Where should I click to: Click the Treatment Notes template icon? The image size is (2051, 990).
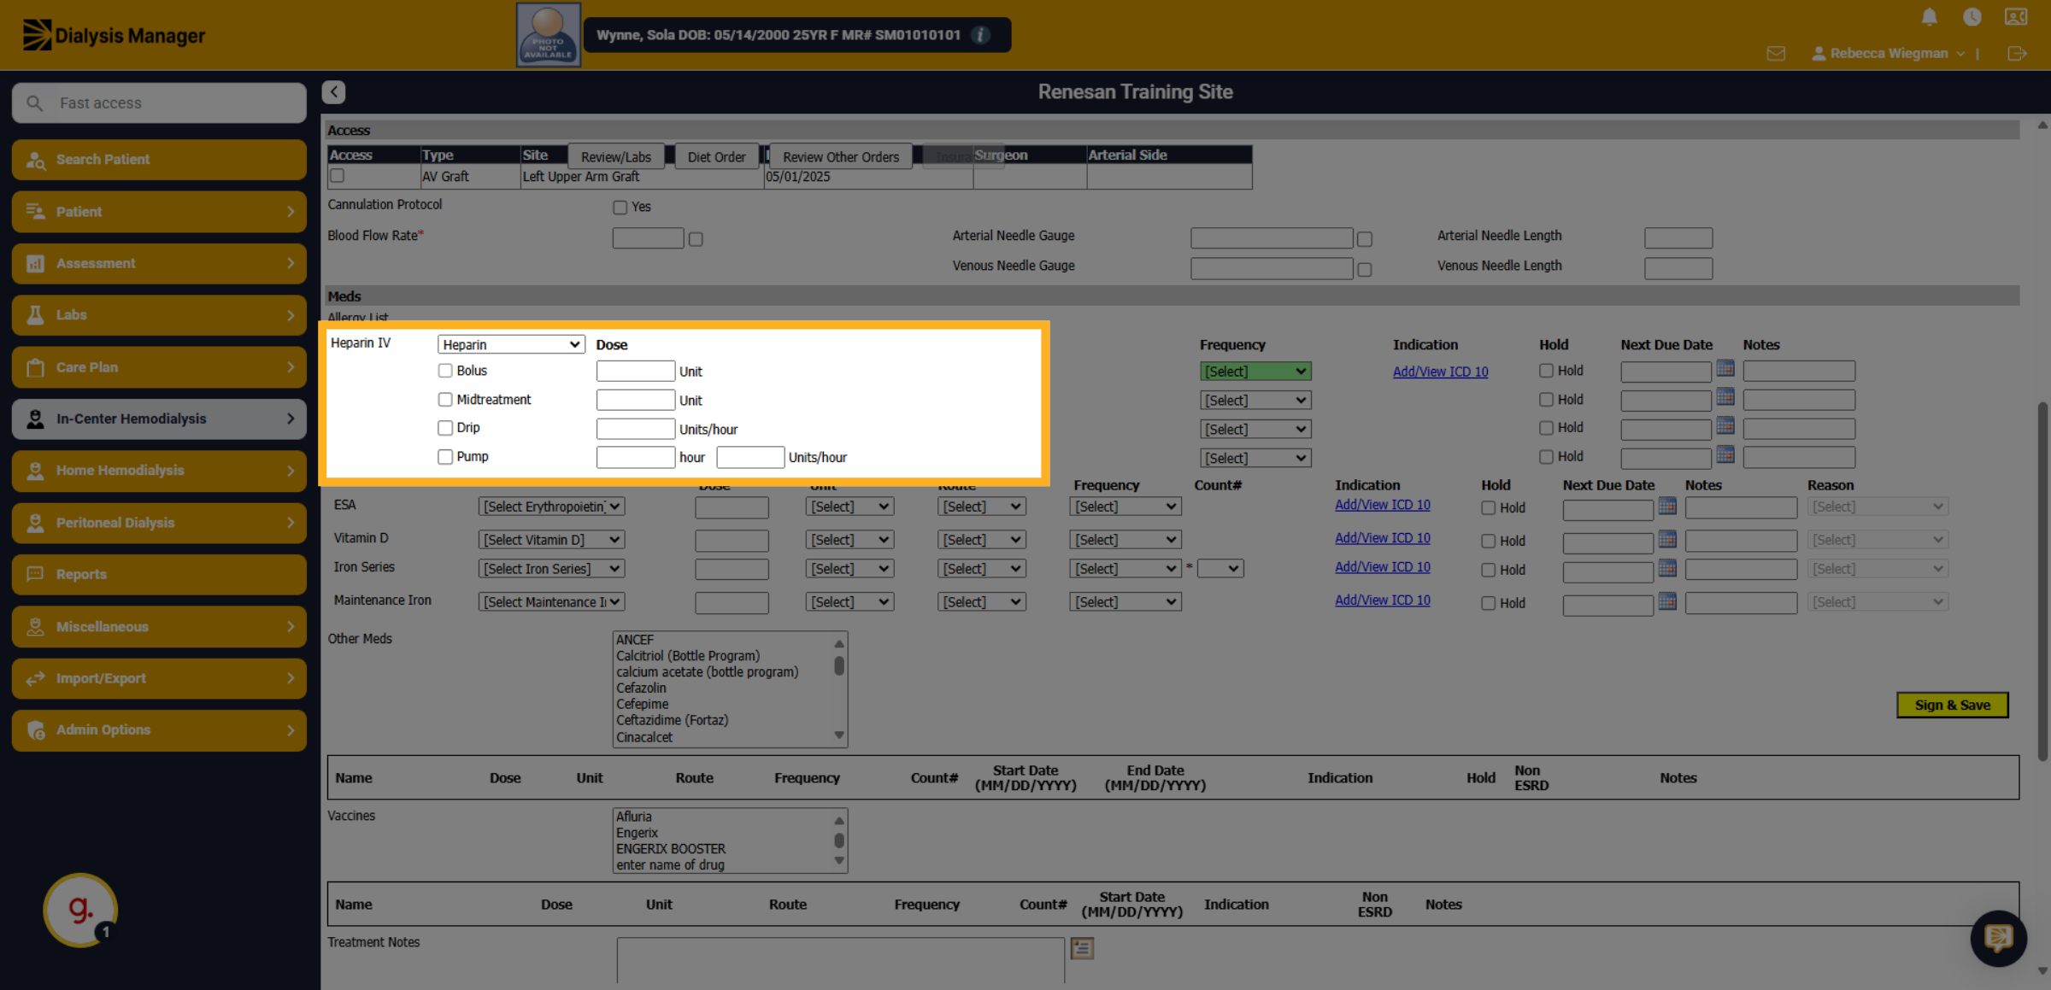1082,948
